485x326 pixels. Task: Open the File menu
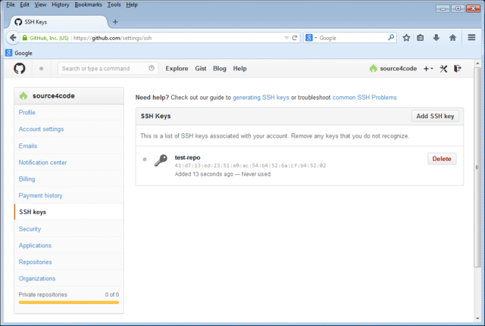click(x=11, y=5)
